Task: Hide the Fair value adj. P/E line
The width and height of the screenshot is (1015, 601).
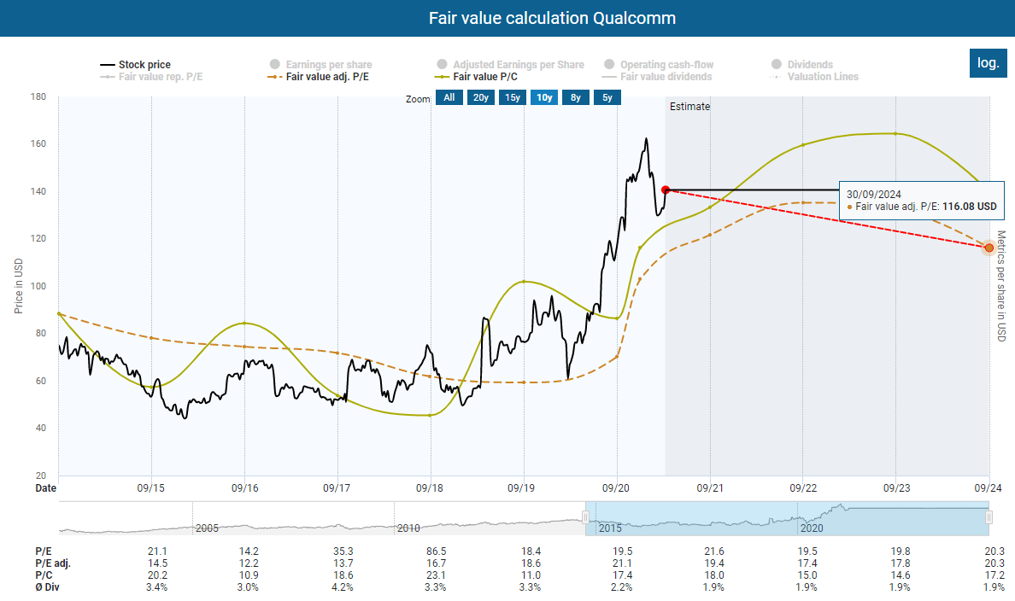Action: [x=318, y=76]
